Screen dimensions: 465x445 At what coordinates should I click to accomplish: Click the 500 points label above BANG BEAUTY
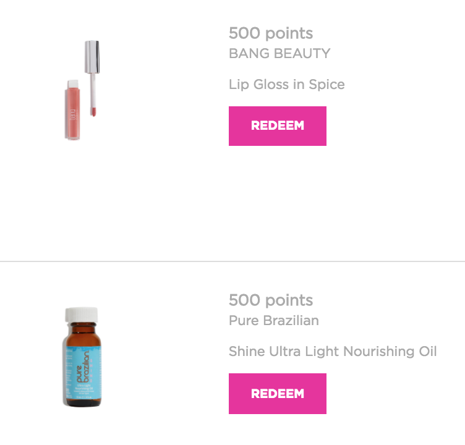coord(271,33)
